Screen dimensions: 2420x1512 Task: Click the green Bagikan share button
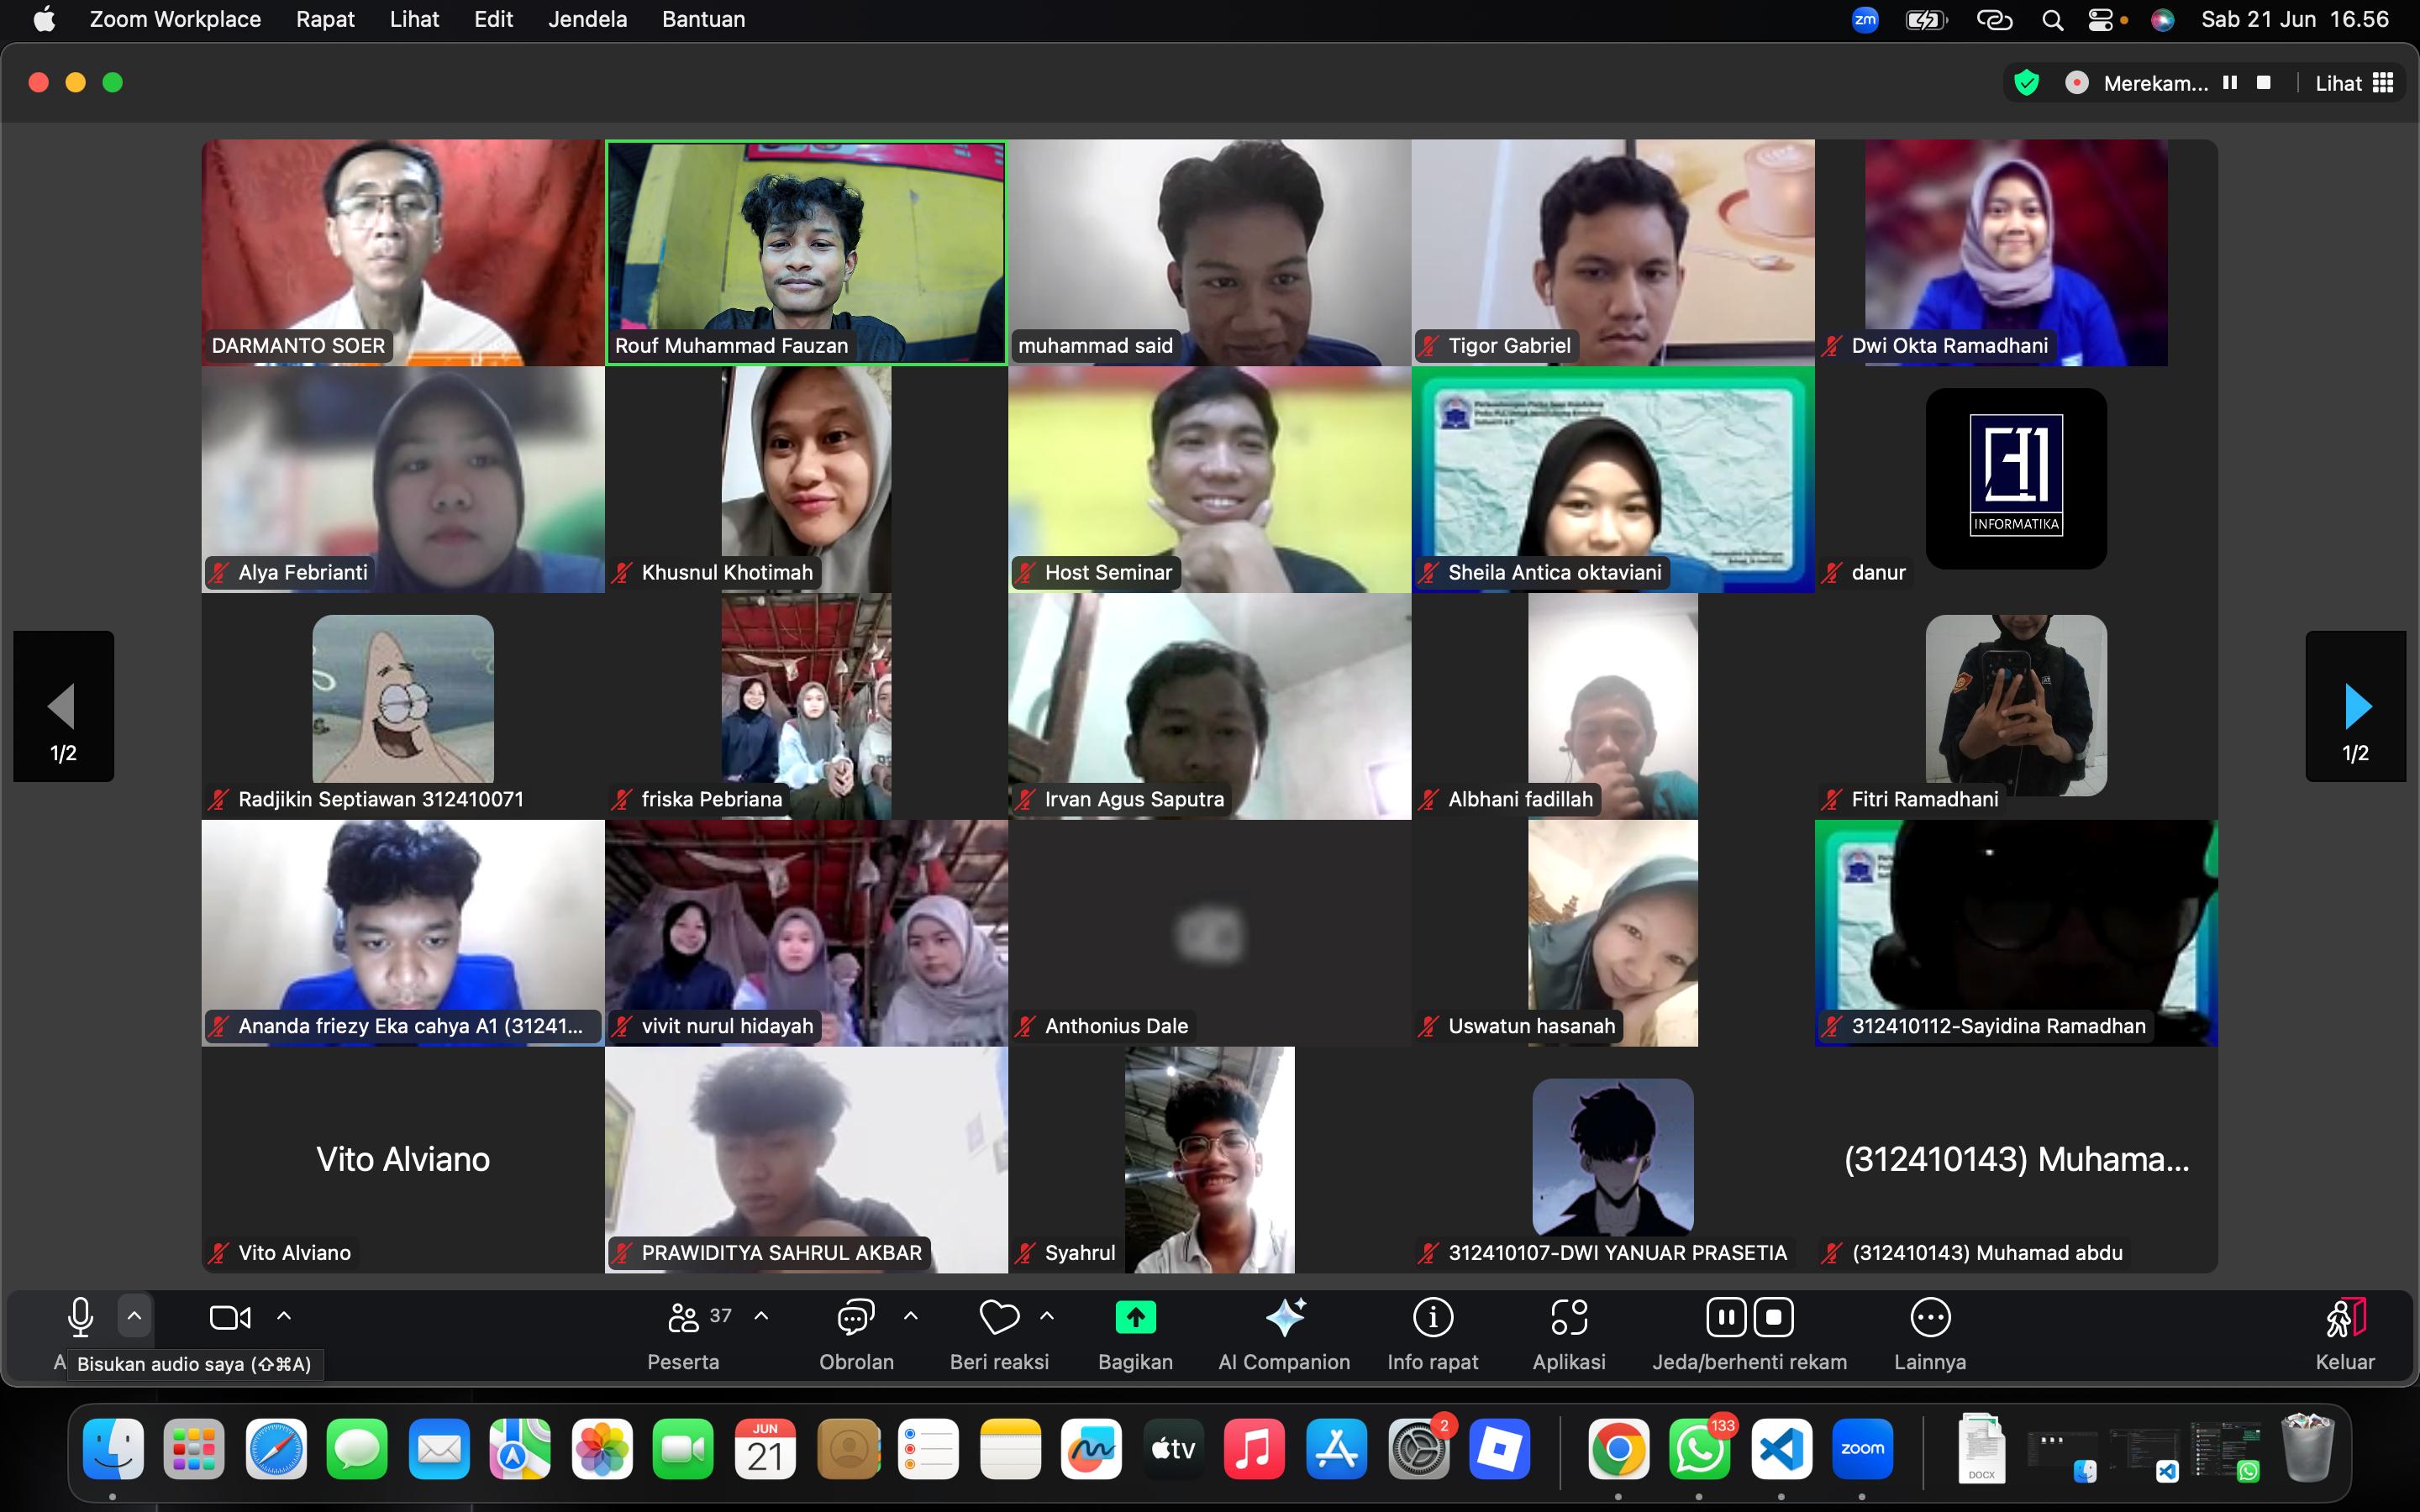click(x=1135, y=1318)
